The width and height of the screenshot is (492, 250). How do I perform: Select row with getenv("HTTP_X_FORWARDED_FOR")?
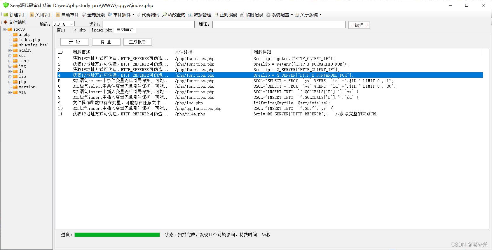coord(270,64)
